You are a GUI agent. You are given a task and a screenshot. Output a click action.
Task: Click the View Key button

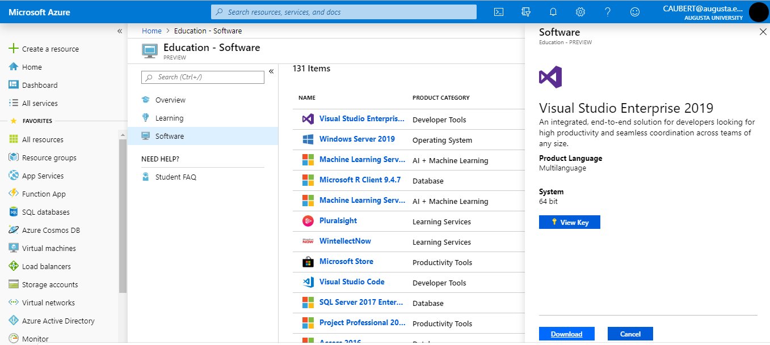click(x=569, y=222)
